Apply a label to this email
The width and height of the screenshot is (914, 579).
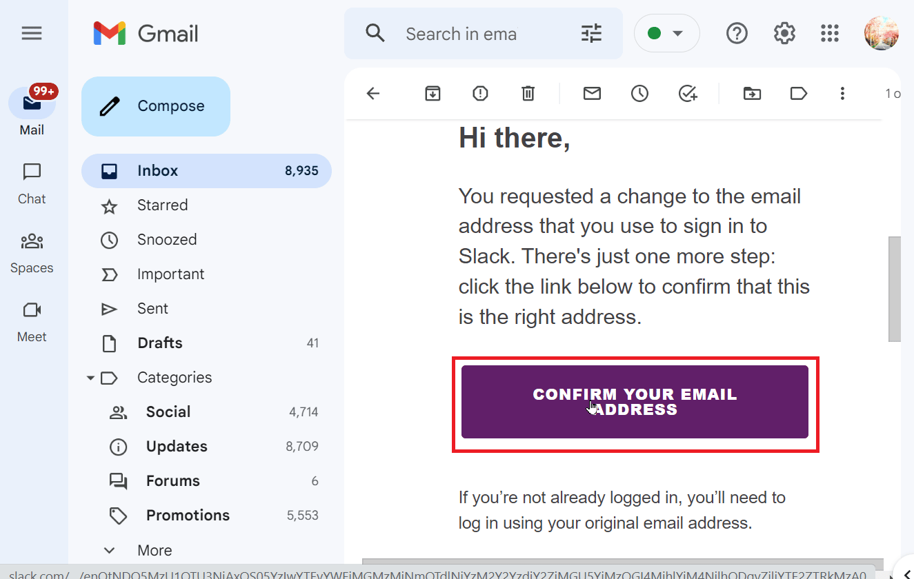pos(798,93)
